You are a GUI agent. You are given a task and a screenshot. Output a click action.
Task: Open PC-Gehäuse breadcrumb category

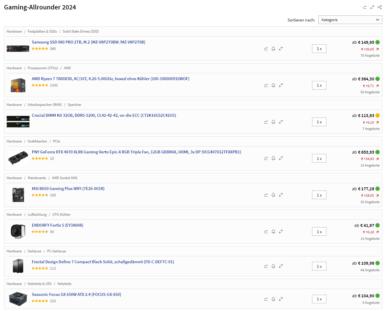(x=56, y=251)
